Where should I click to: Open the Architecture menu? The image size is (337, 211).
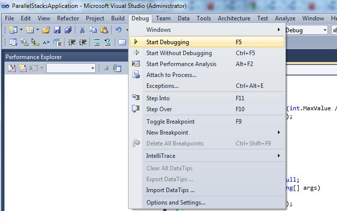tap(234, 18)
